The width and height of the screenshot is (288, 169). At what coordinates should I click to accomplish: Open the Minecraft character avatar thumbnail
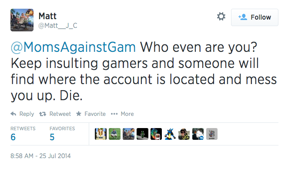(100, 134)
